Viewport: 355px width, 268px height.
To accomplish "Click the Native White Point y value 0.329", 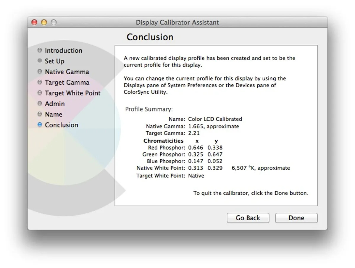I will [x=215, y=168].
